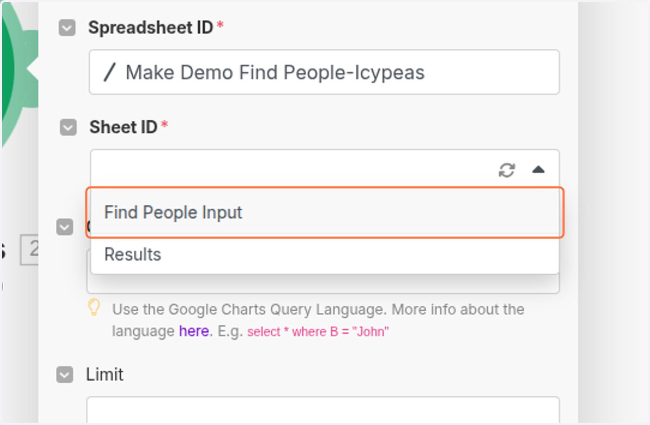
Task: Open the query language "here" link
Action: 194,331
